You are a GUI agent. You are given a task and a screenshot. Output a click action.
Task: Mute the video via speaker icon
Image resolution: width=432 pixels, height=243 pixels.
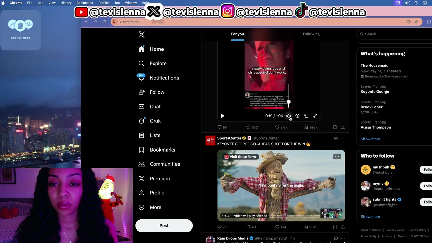tap(289, 116)
